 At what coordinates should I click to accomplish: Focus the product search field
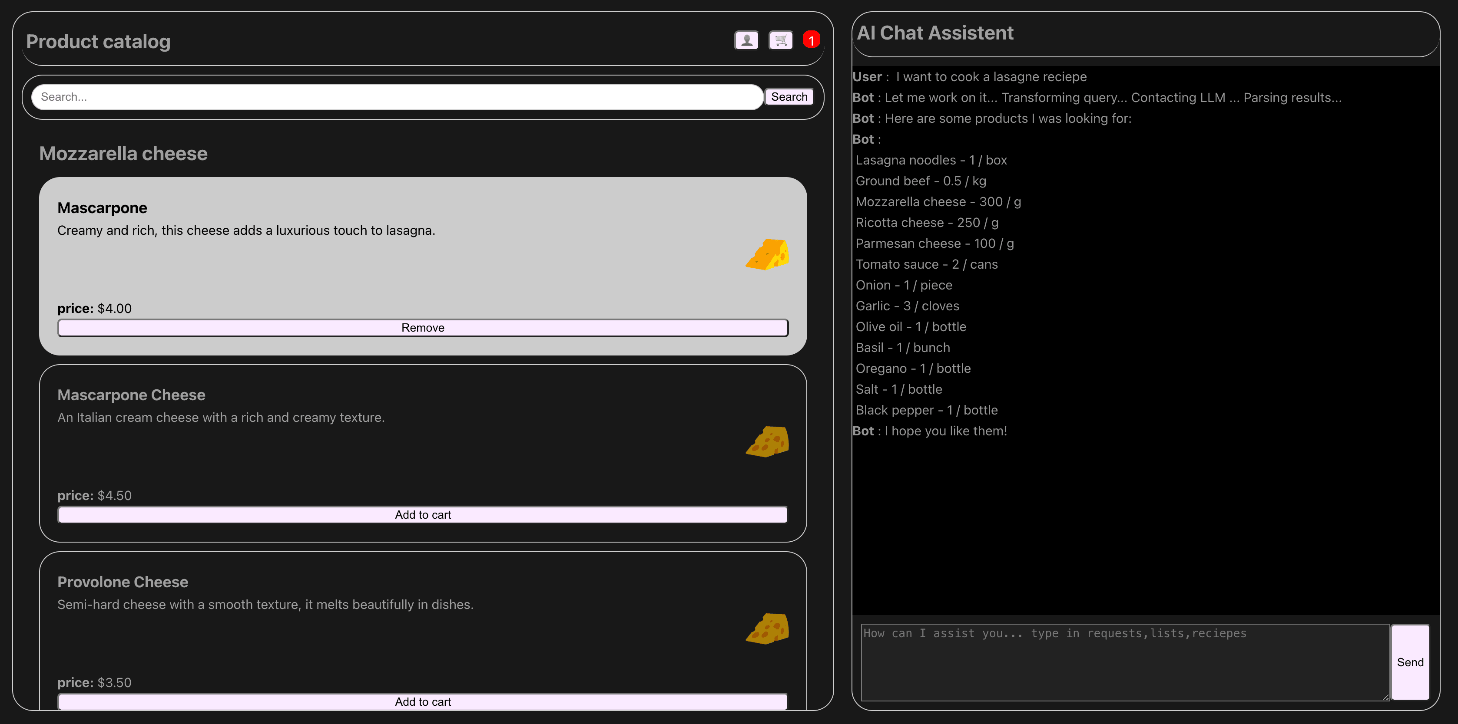[396, 97]
